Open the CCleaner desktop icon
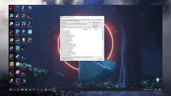 18,16
